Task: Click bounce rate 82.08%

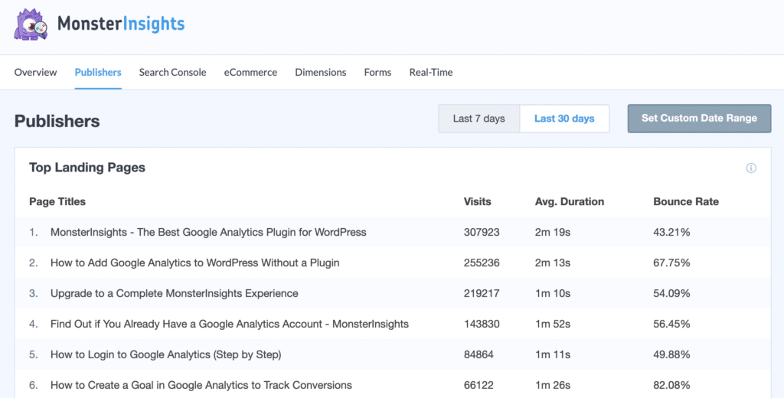Action: coord(671,385)
